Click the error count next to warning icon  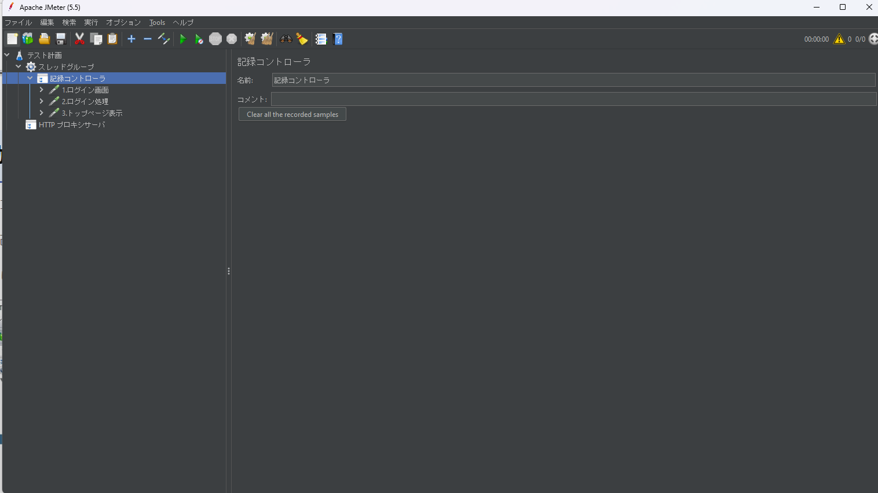click(x=850, y=39)
